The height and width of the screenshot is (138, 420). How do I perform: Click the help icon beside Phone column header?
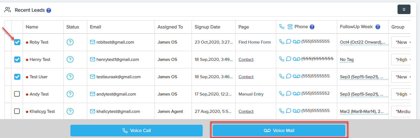[x=312, y=27]
